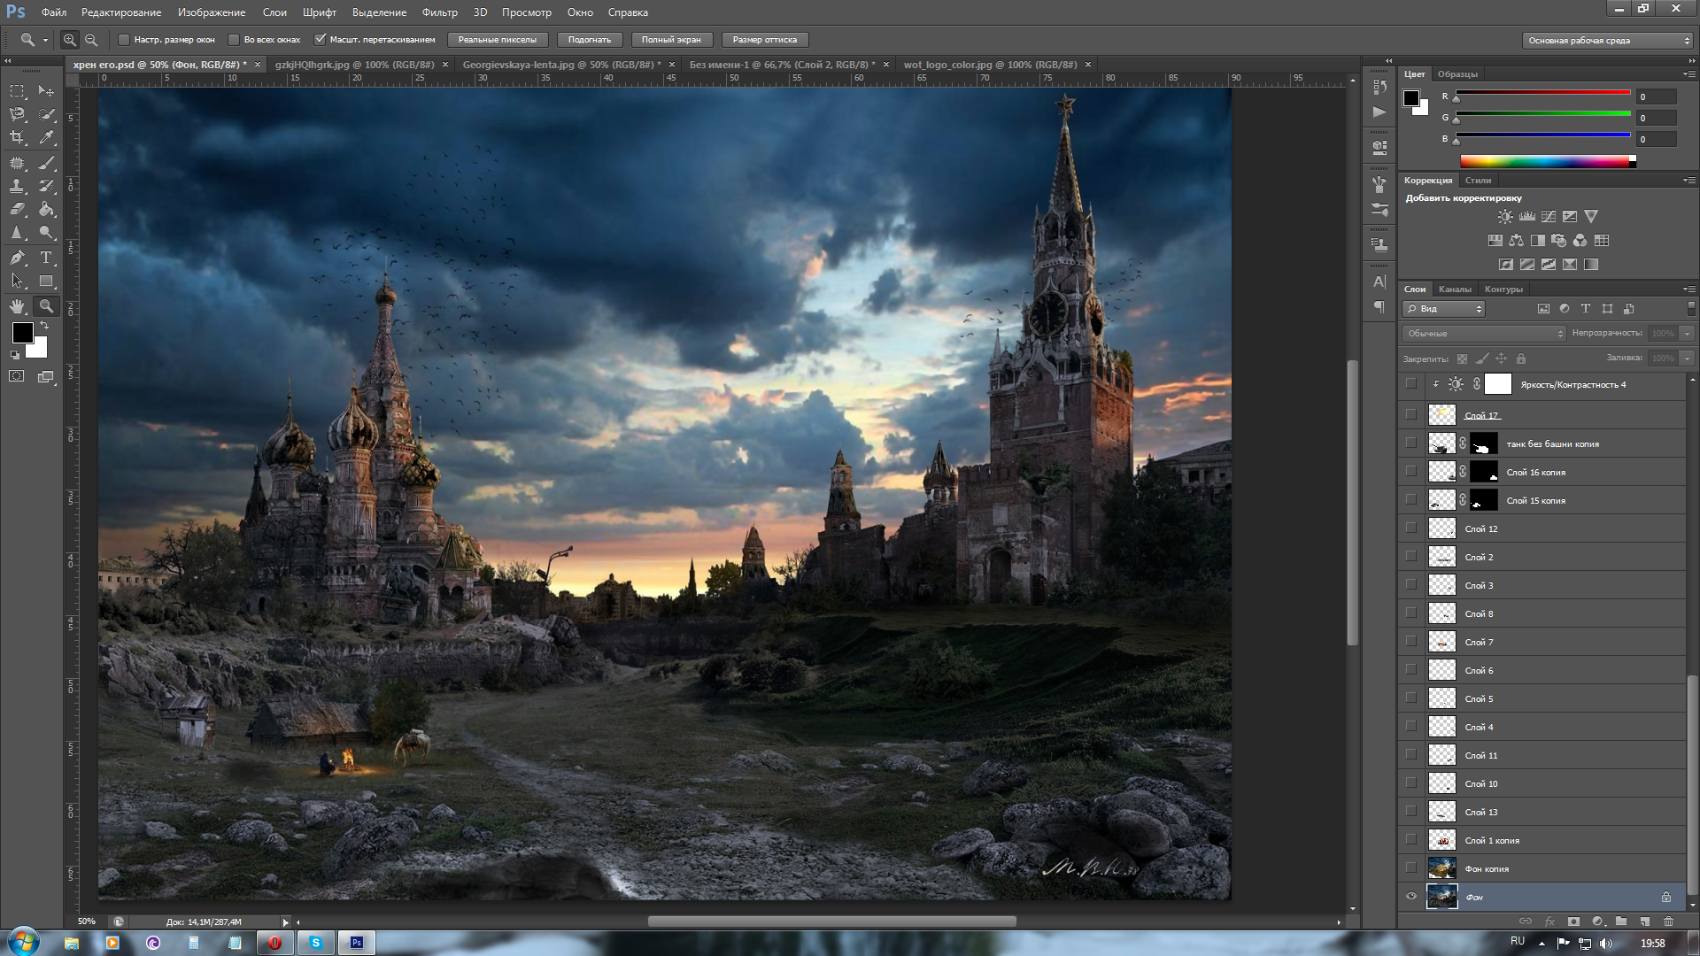The width and height of the screenshot is (1700, 956).
Task: Click foreground color swatch in toolbox
Action: click(x=23, y=333)
